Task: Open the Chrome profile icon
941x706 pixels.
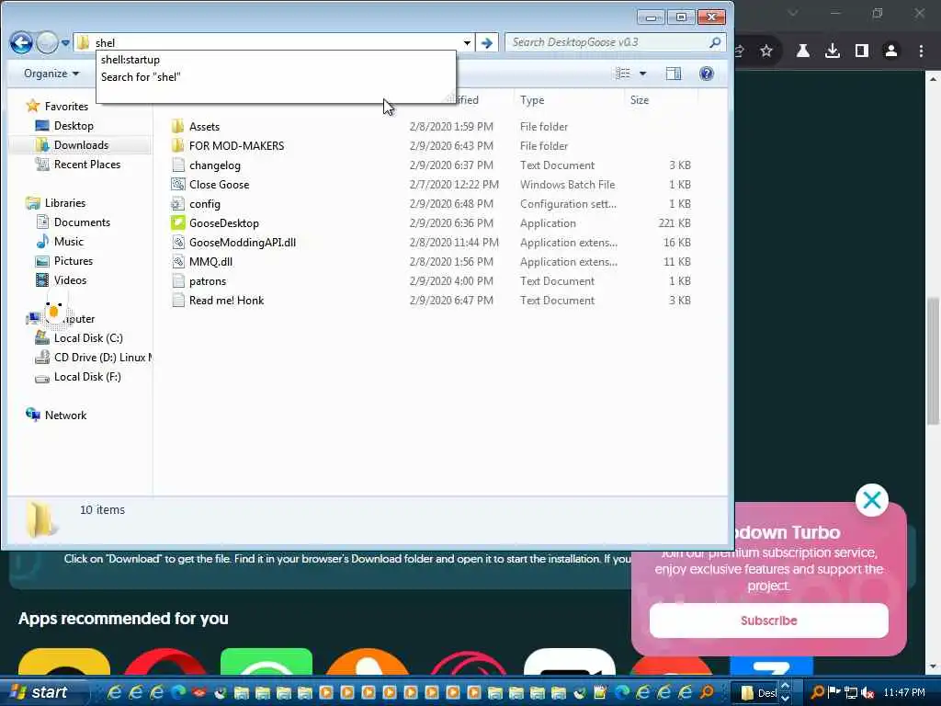Action: 891,51
